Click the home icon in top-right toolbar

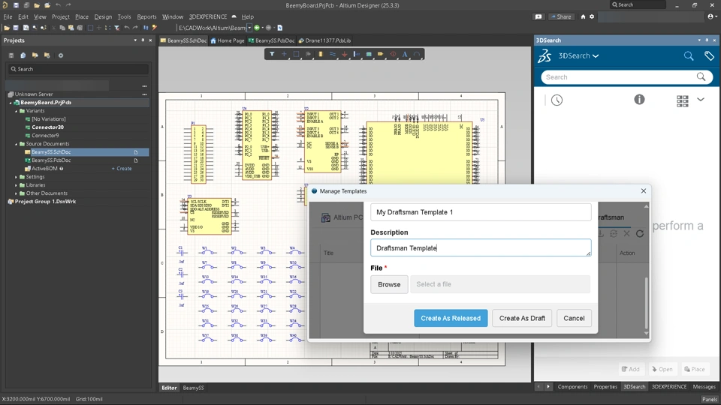(x=583, y=16)
